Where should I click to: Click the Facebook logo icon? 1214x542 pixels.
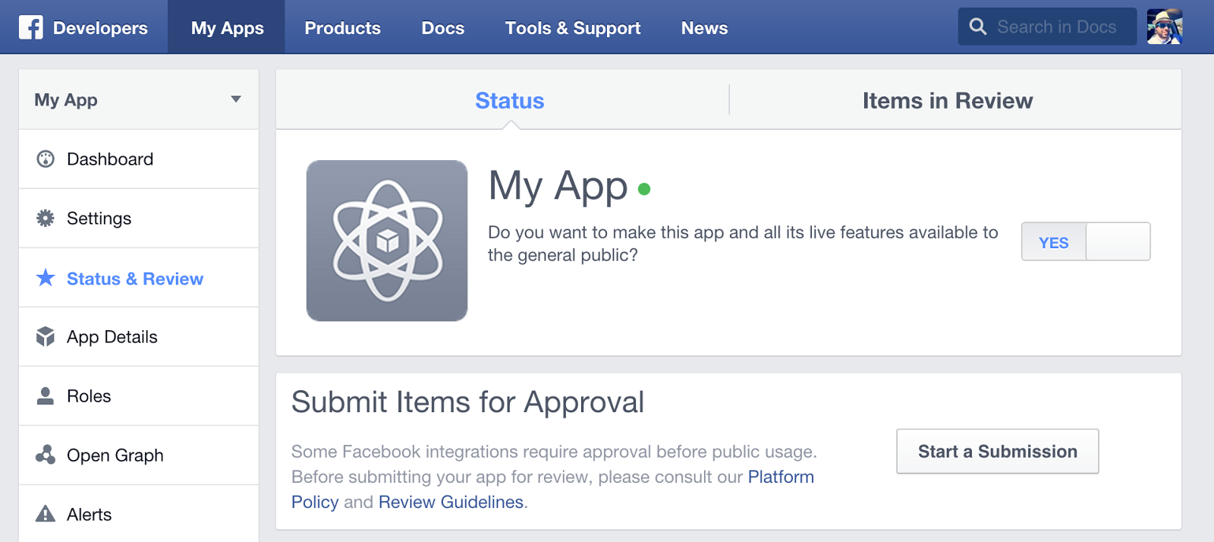[x=31, y=27]
